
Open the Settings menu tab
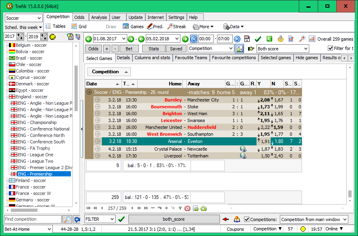tap(176, 17)
